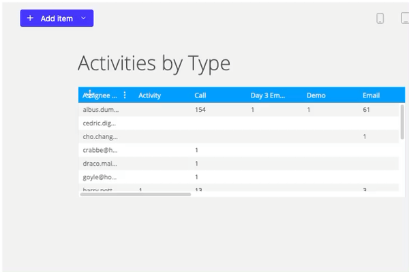Click the Day 3 Em... column header

pyautogui.click(x=268, y=95)
